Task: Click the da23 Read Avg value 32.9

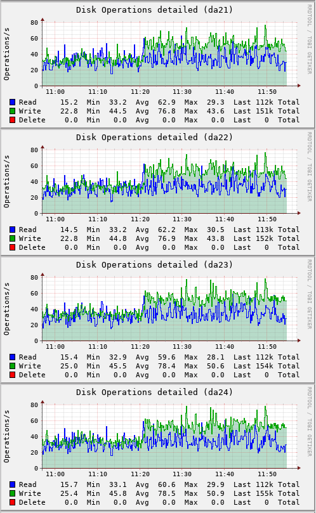Action: [118, 357]
